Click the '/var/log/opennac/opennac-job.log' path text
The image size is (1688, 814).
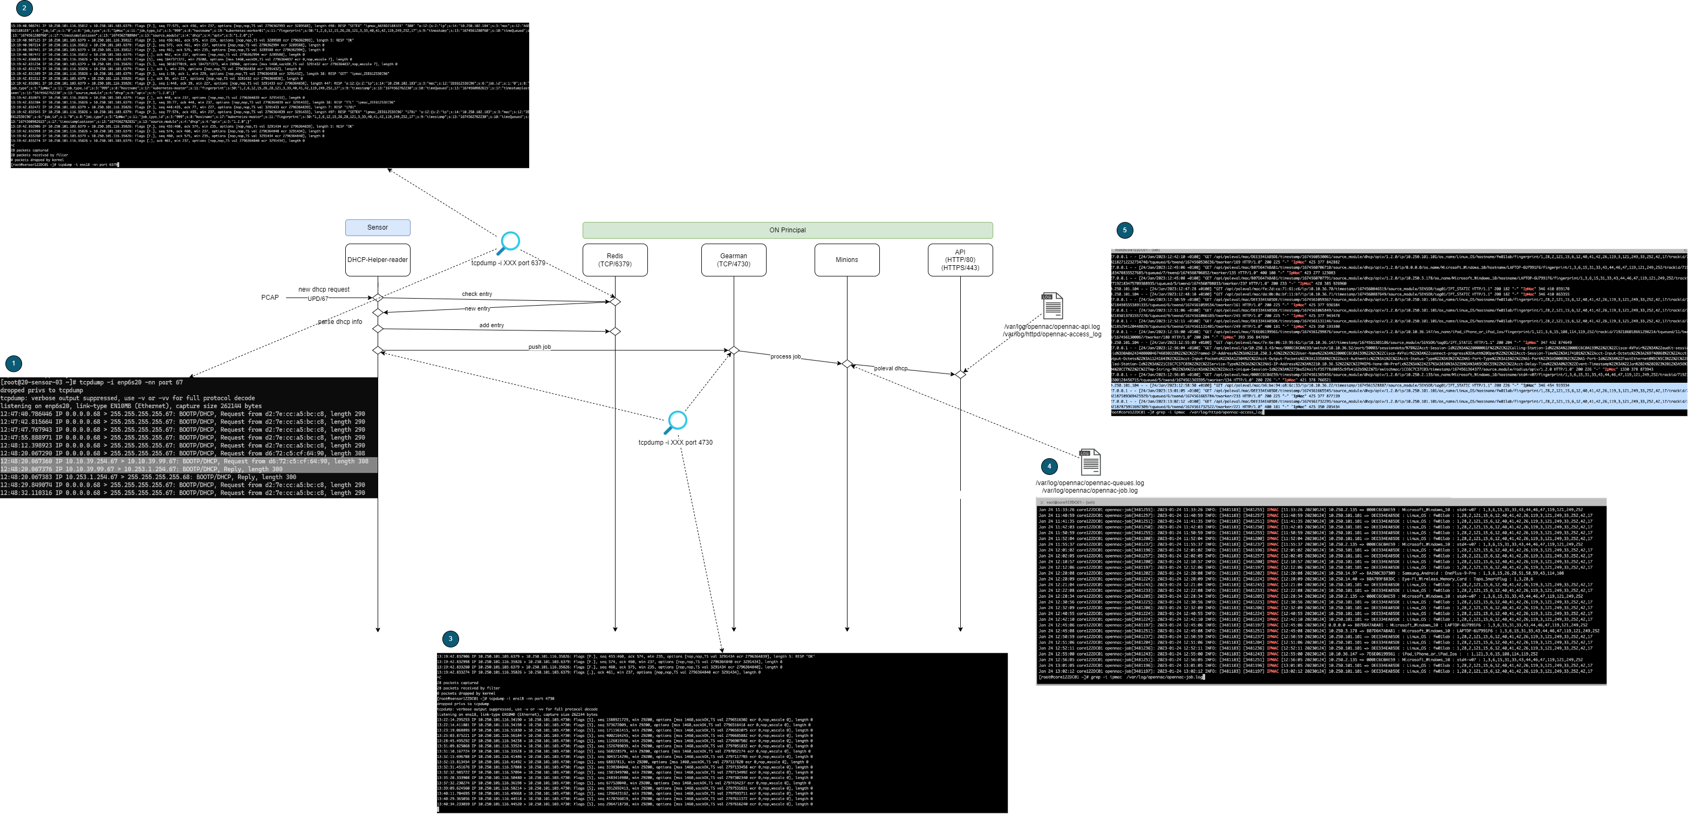pos(1090,491)
